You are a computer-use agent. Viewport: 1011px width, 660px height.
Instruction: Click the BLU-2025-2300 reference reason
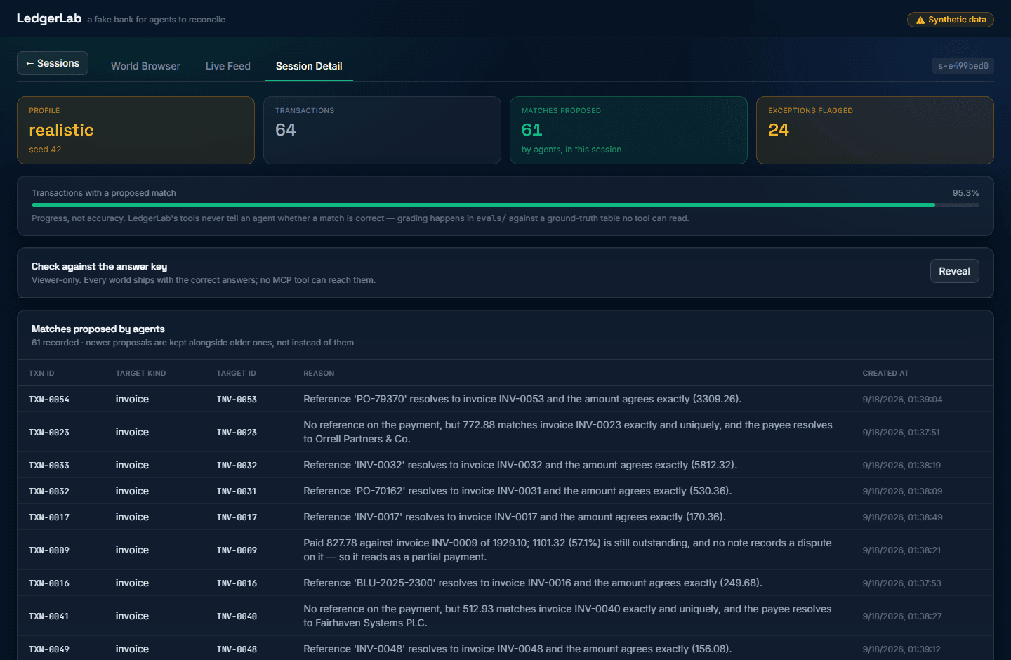[533, 583]
